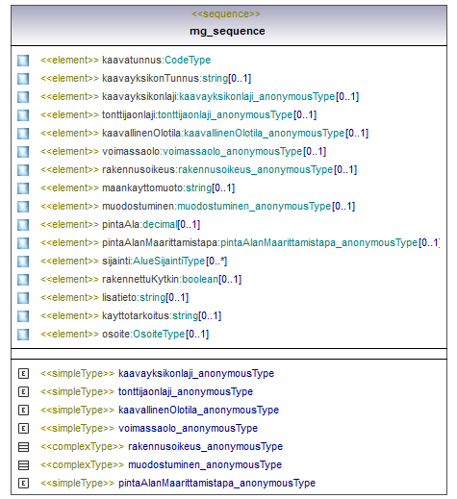The image size is (457, 499).
Task: Open the AlueSijaintiType type of sijainti
Action: [168, 262]
